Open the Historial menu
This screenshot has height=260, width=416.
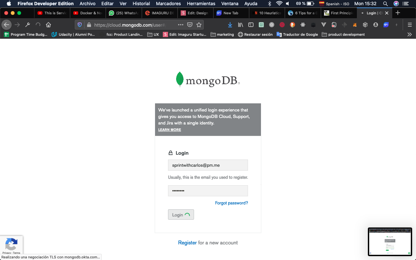(141, 4)
